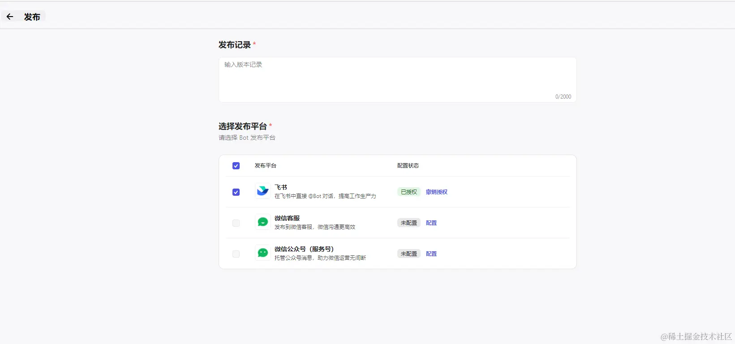The image size is (735, 344).
Task: Open 配置 link for 微信客服
Action: [431, 223]
